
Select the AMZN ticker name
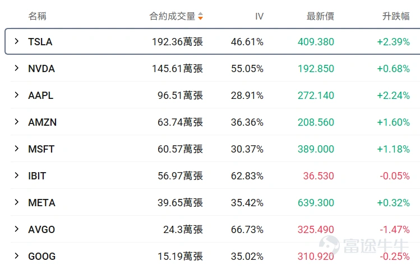click(x=42, y=122)
